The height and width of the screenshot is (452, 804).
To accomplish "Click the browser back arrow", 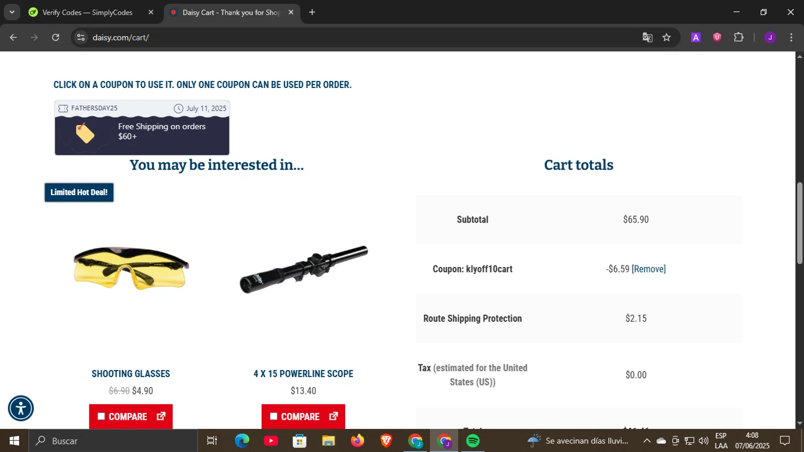I will (x=13, y=37).
